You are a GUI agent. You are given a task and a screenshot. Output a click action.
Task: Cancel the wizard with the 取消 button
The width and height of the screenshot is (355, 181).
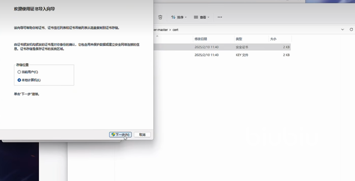point(142,135)
